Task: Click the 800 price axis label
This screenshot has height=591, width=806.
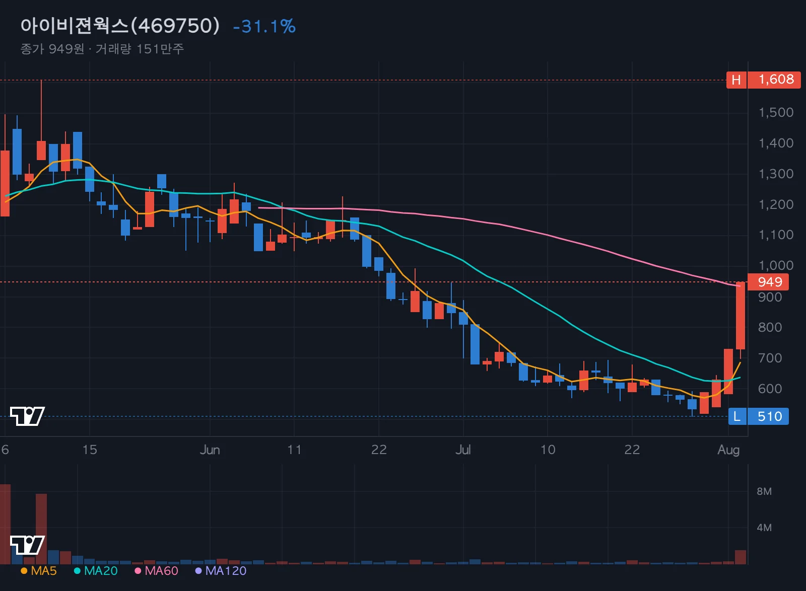Action: pos(770,327)
